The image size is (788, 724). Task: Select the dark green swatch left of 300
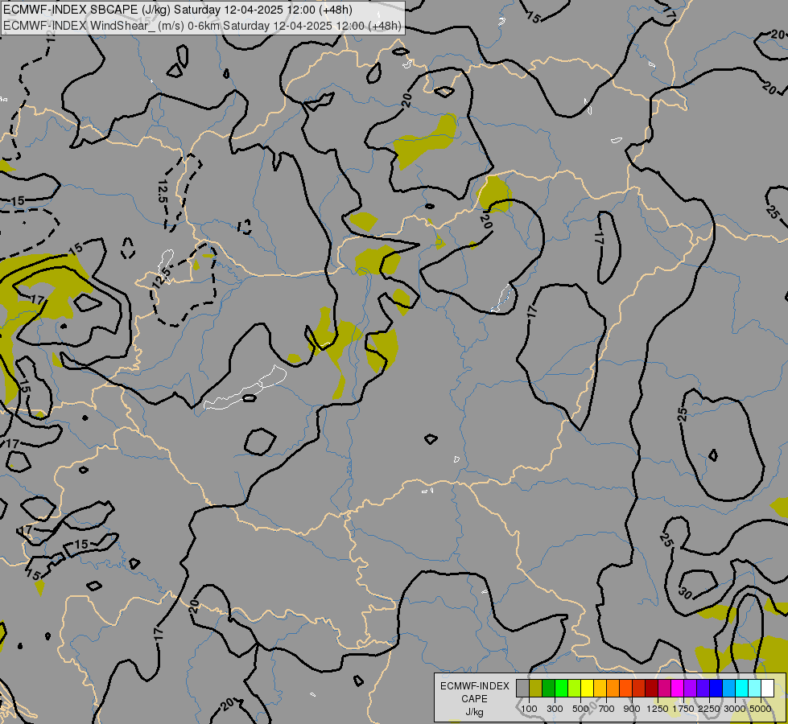click(549, 689)
